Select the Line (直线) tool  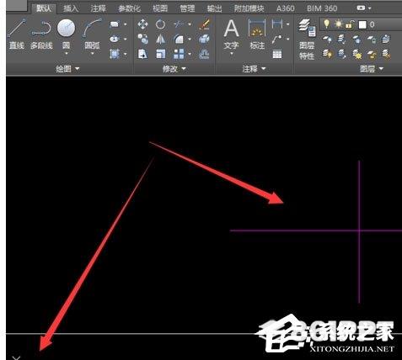pyautogui.click(x=16, y=34)
